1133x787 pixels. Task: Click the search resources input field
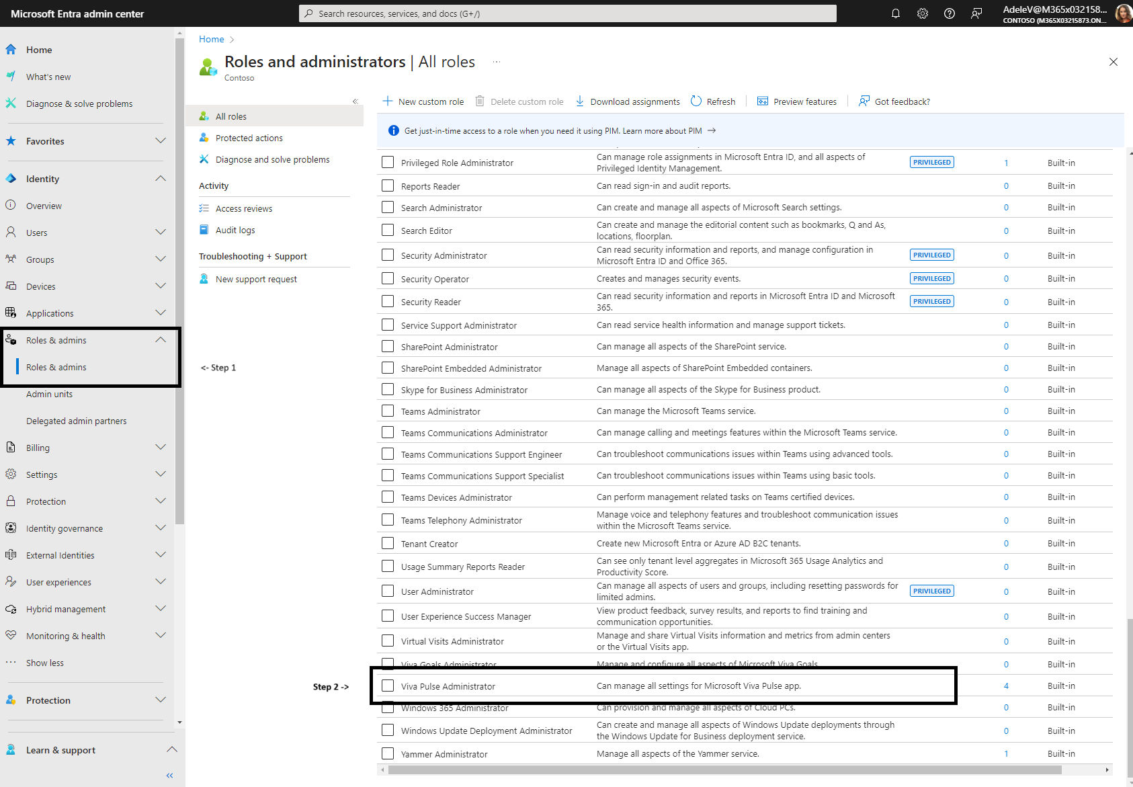click(567, 13)
